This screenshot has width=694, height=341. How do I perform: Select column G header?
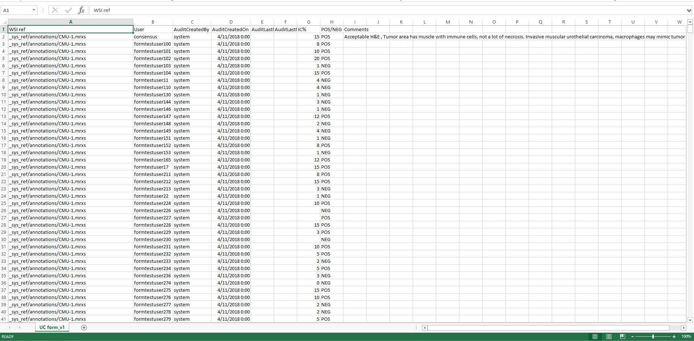[308, 22]
